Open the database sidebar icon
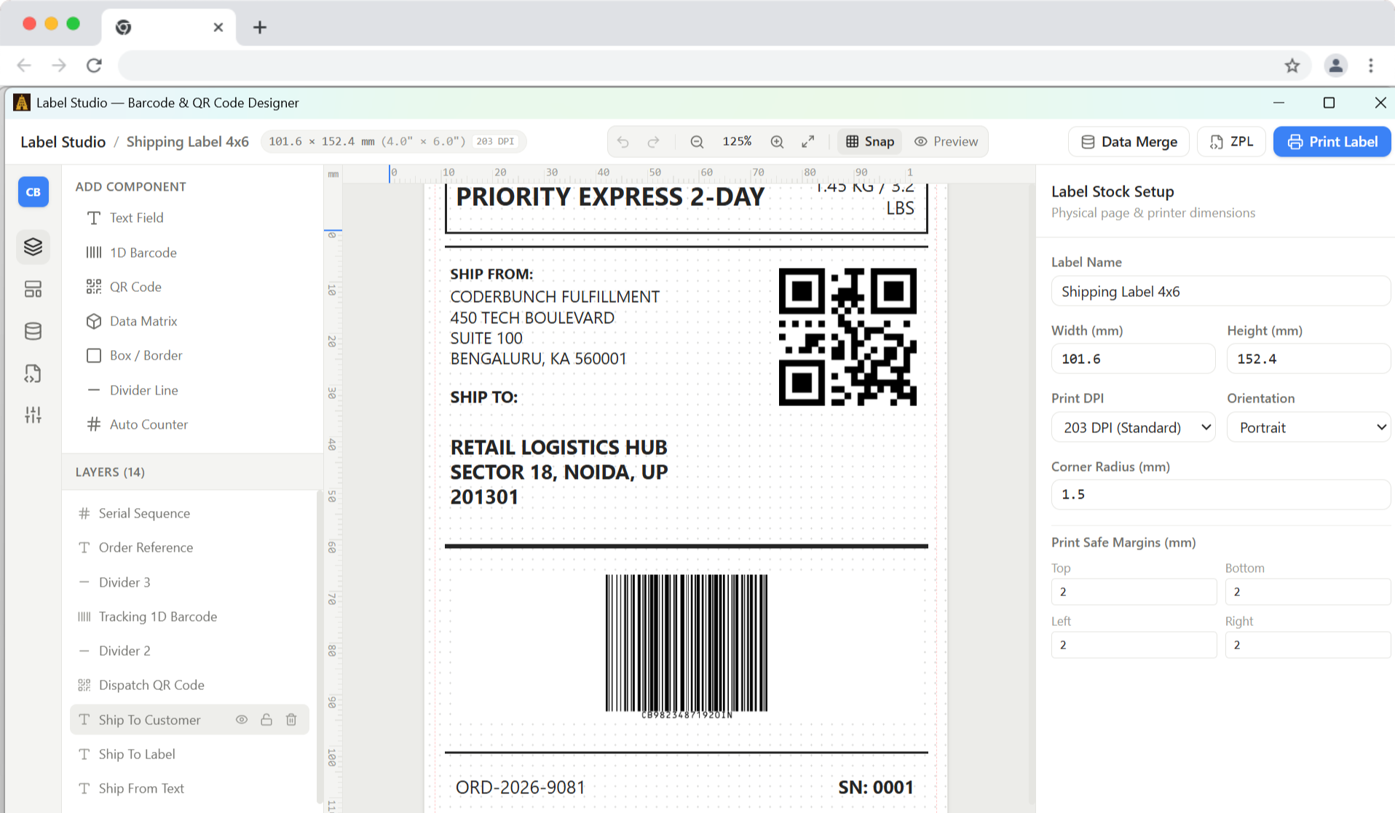Viewport: 1395px width, 813px height. tap(33, 331)
